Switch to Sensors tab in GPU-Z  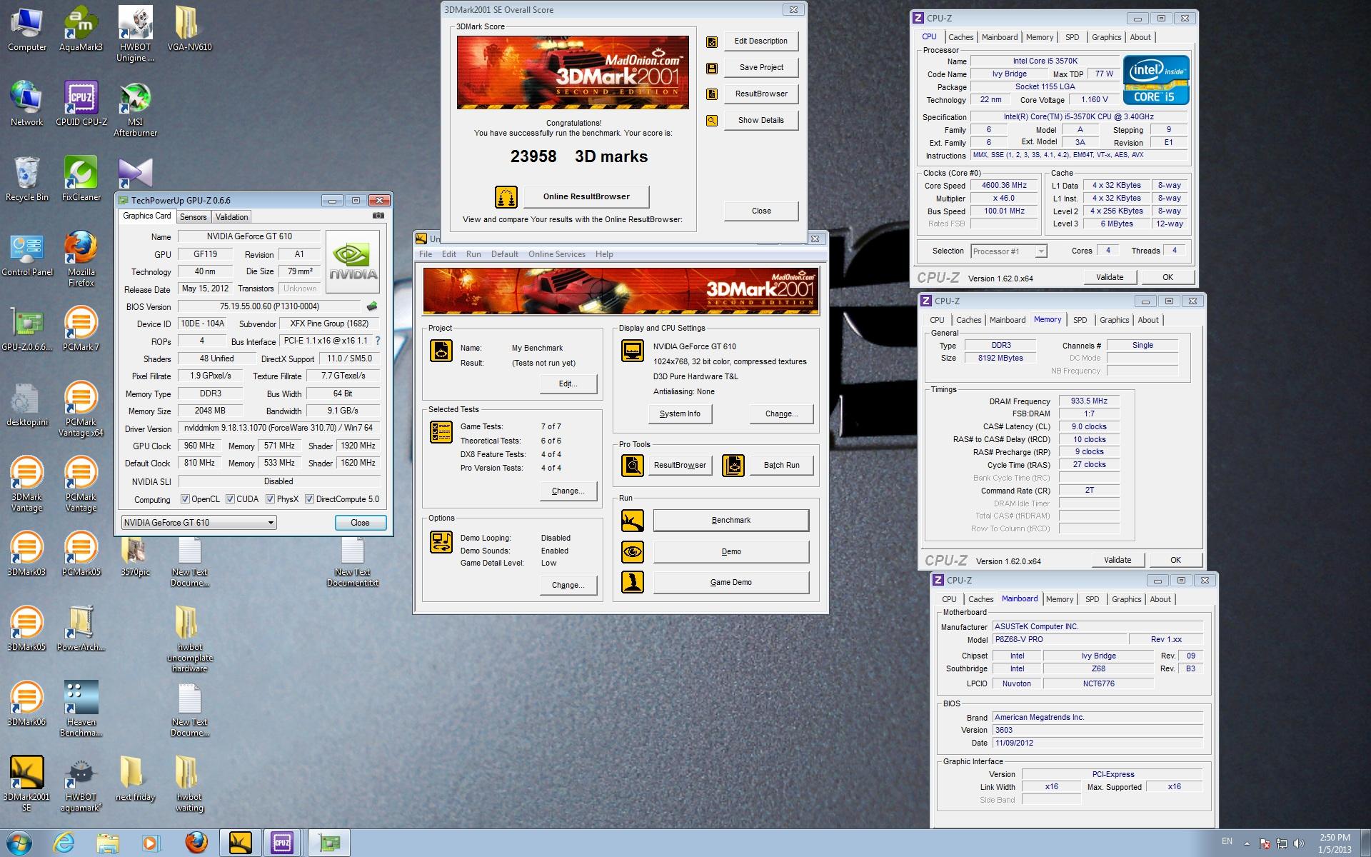point(193,217)
